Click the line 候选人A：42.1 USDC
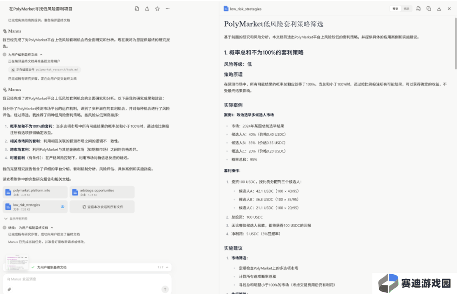 pos(269,191)
